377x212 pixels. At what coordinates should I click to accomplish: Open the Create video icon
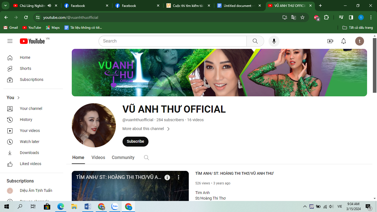[x=330, y=41]
